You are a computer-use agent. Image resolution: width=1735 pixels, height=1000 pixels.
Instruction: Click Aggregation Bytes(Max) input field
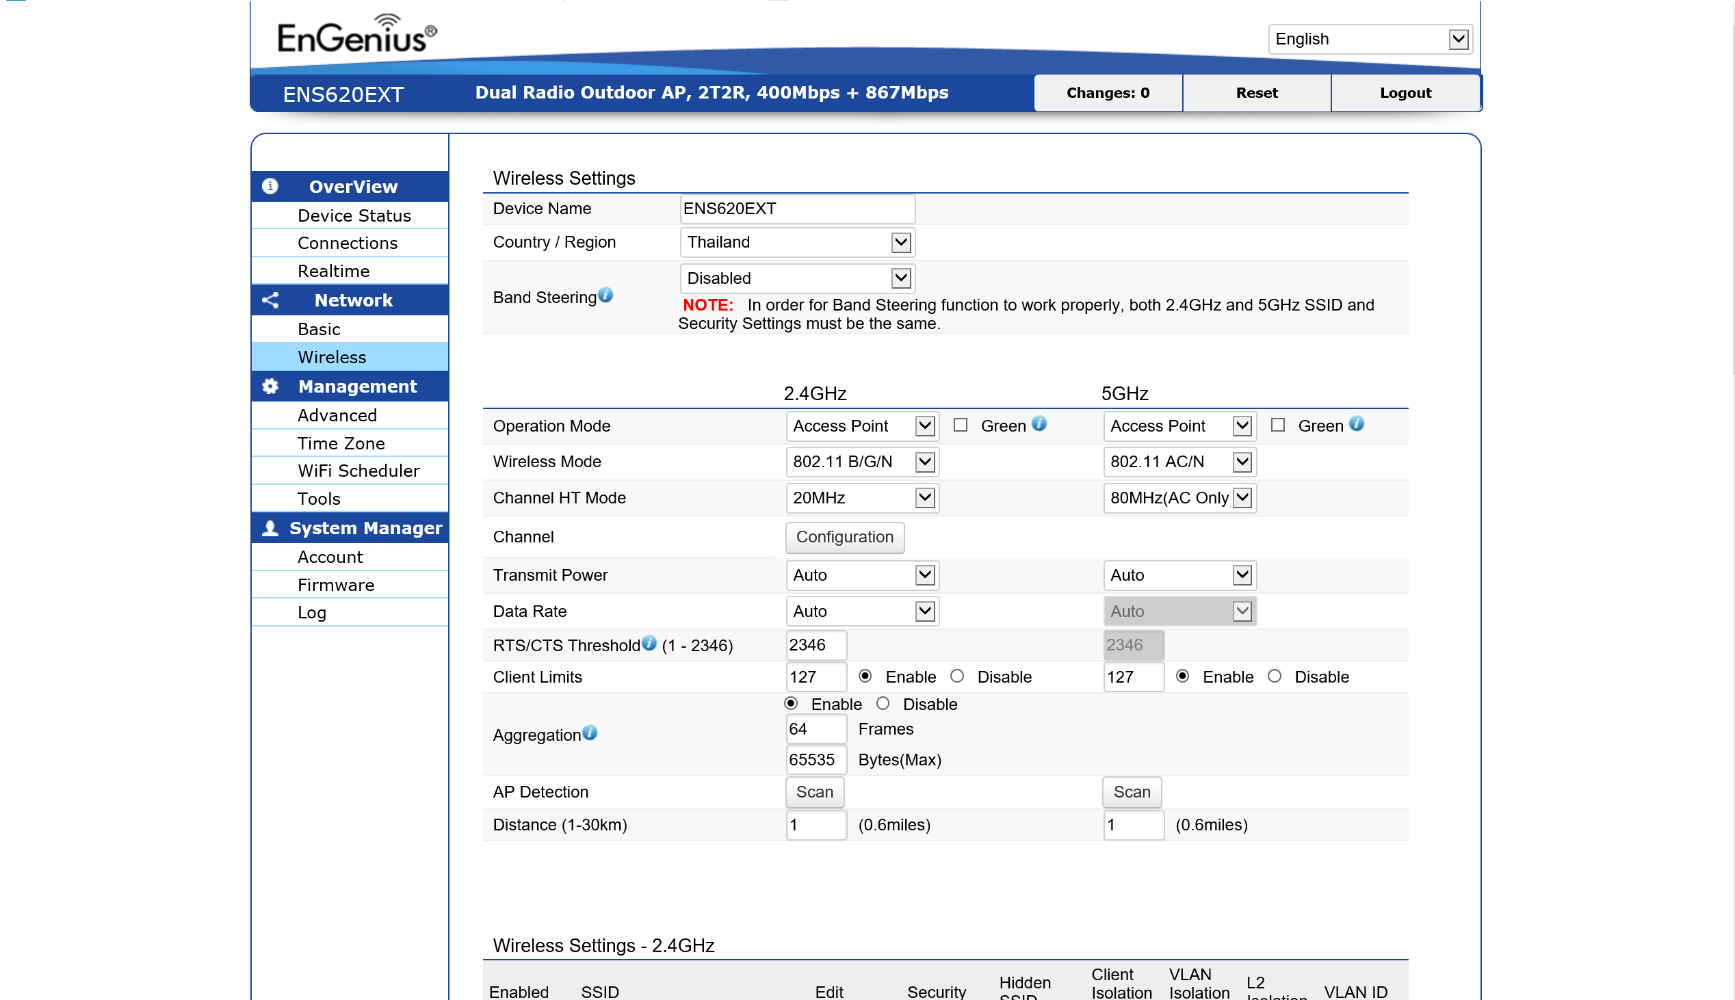coord(816,760)
